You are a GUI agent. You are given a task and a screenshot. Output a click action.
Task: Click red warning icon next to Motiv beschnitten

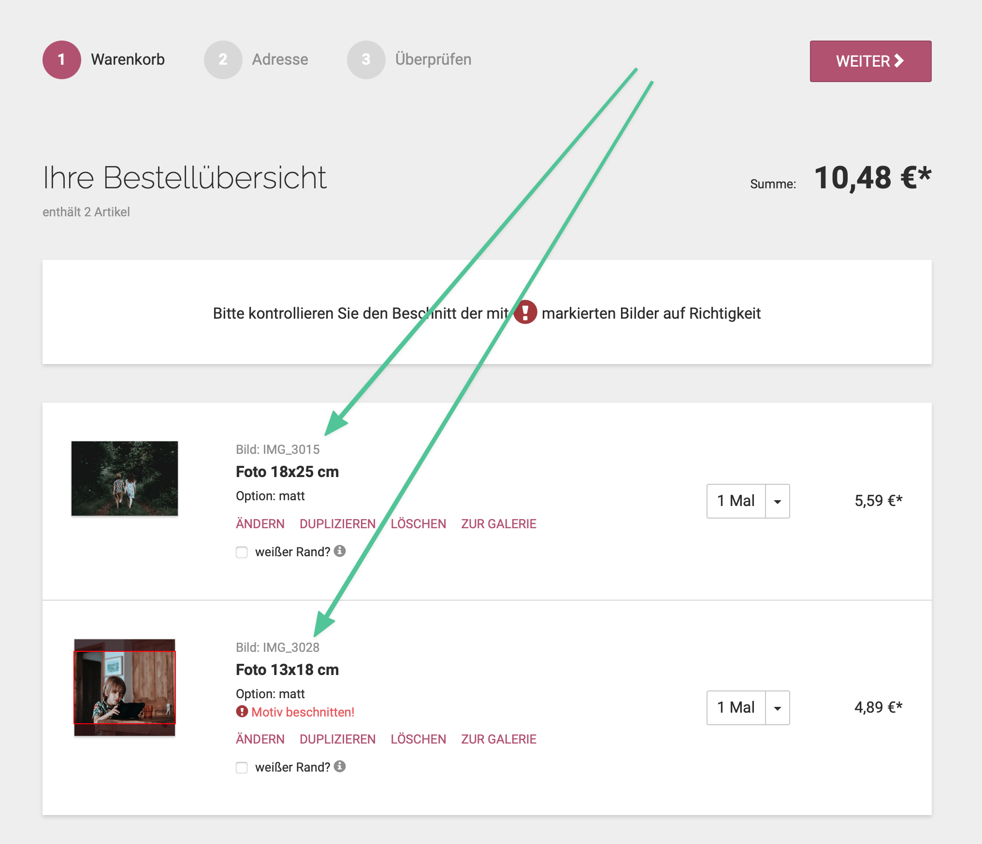[242, 712]
